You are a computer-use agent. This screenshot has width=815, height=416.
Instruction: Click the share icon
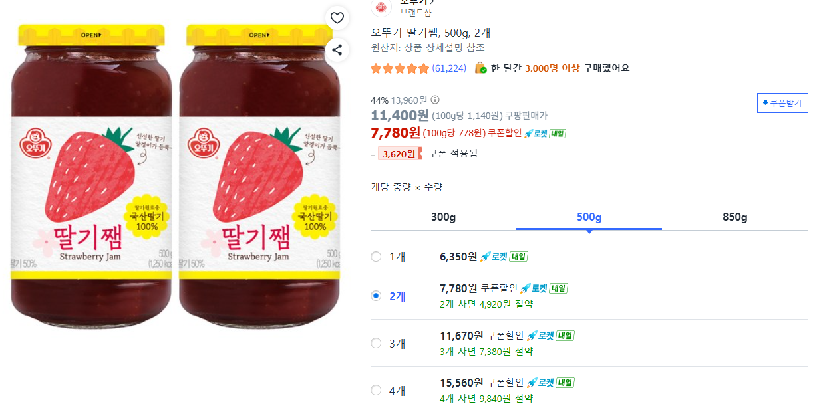pos(337,50)
